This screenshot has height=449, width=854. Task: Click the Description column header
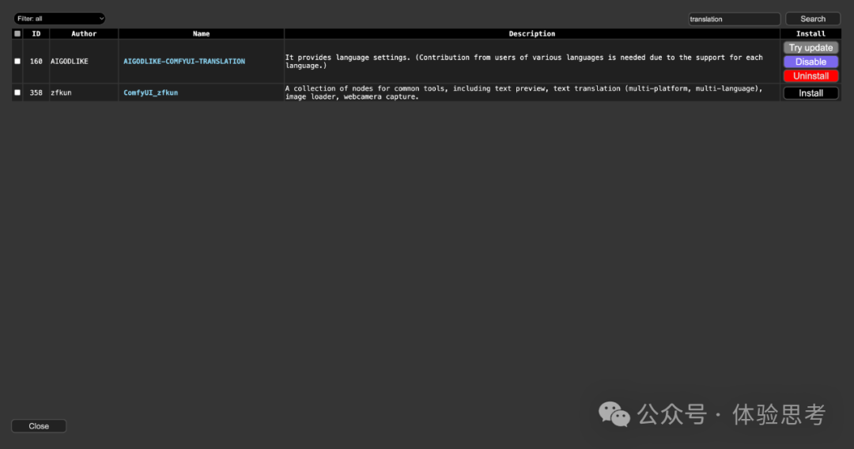pyautogui.click(x=531, y=34)
